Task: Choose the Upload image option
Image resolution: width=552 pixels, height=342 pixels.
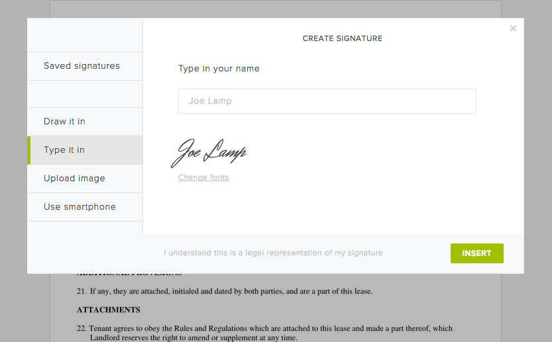Action: point(85,179)
